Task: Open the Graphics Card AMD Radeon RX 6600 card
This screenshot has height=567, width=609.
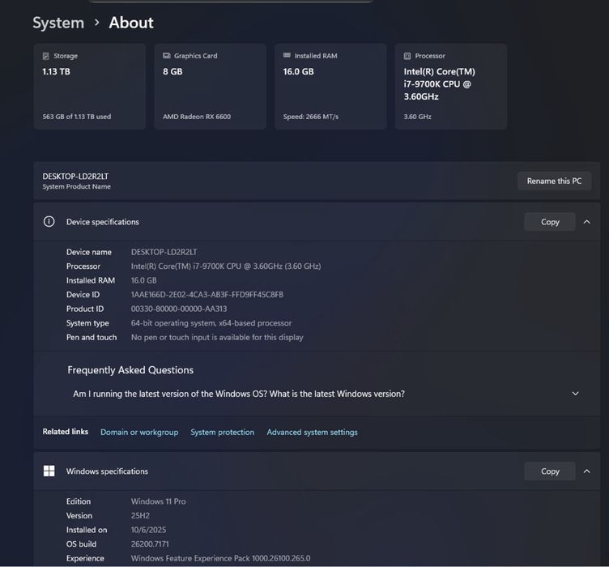Action: (x=210, y=86)
